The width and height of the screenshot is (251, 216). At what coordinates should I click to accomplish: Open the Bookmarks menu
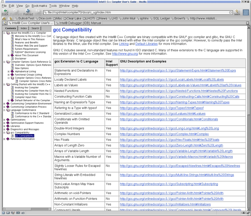pyautogui.click(x=39, y=6)
